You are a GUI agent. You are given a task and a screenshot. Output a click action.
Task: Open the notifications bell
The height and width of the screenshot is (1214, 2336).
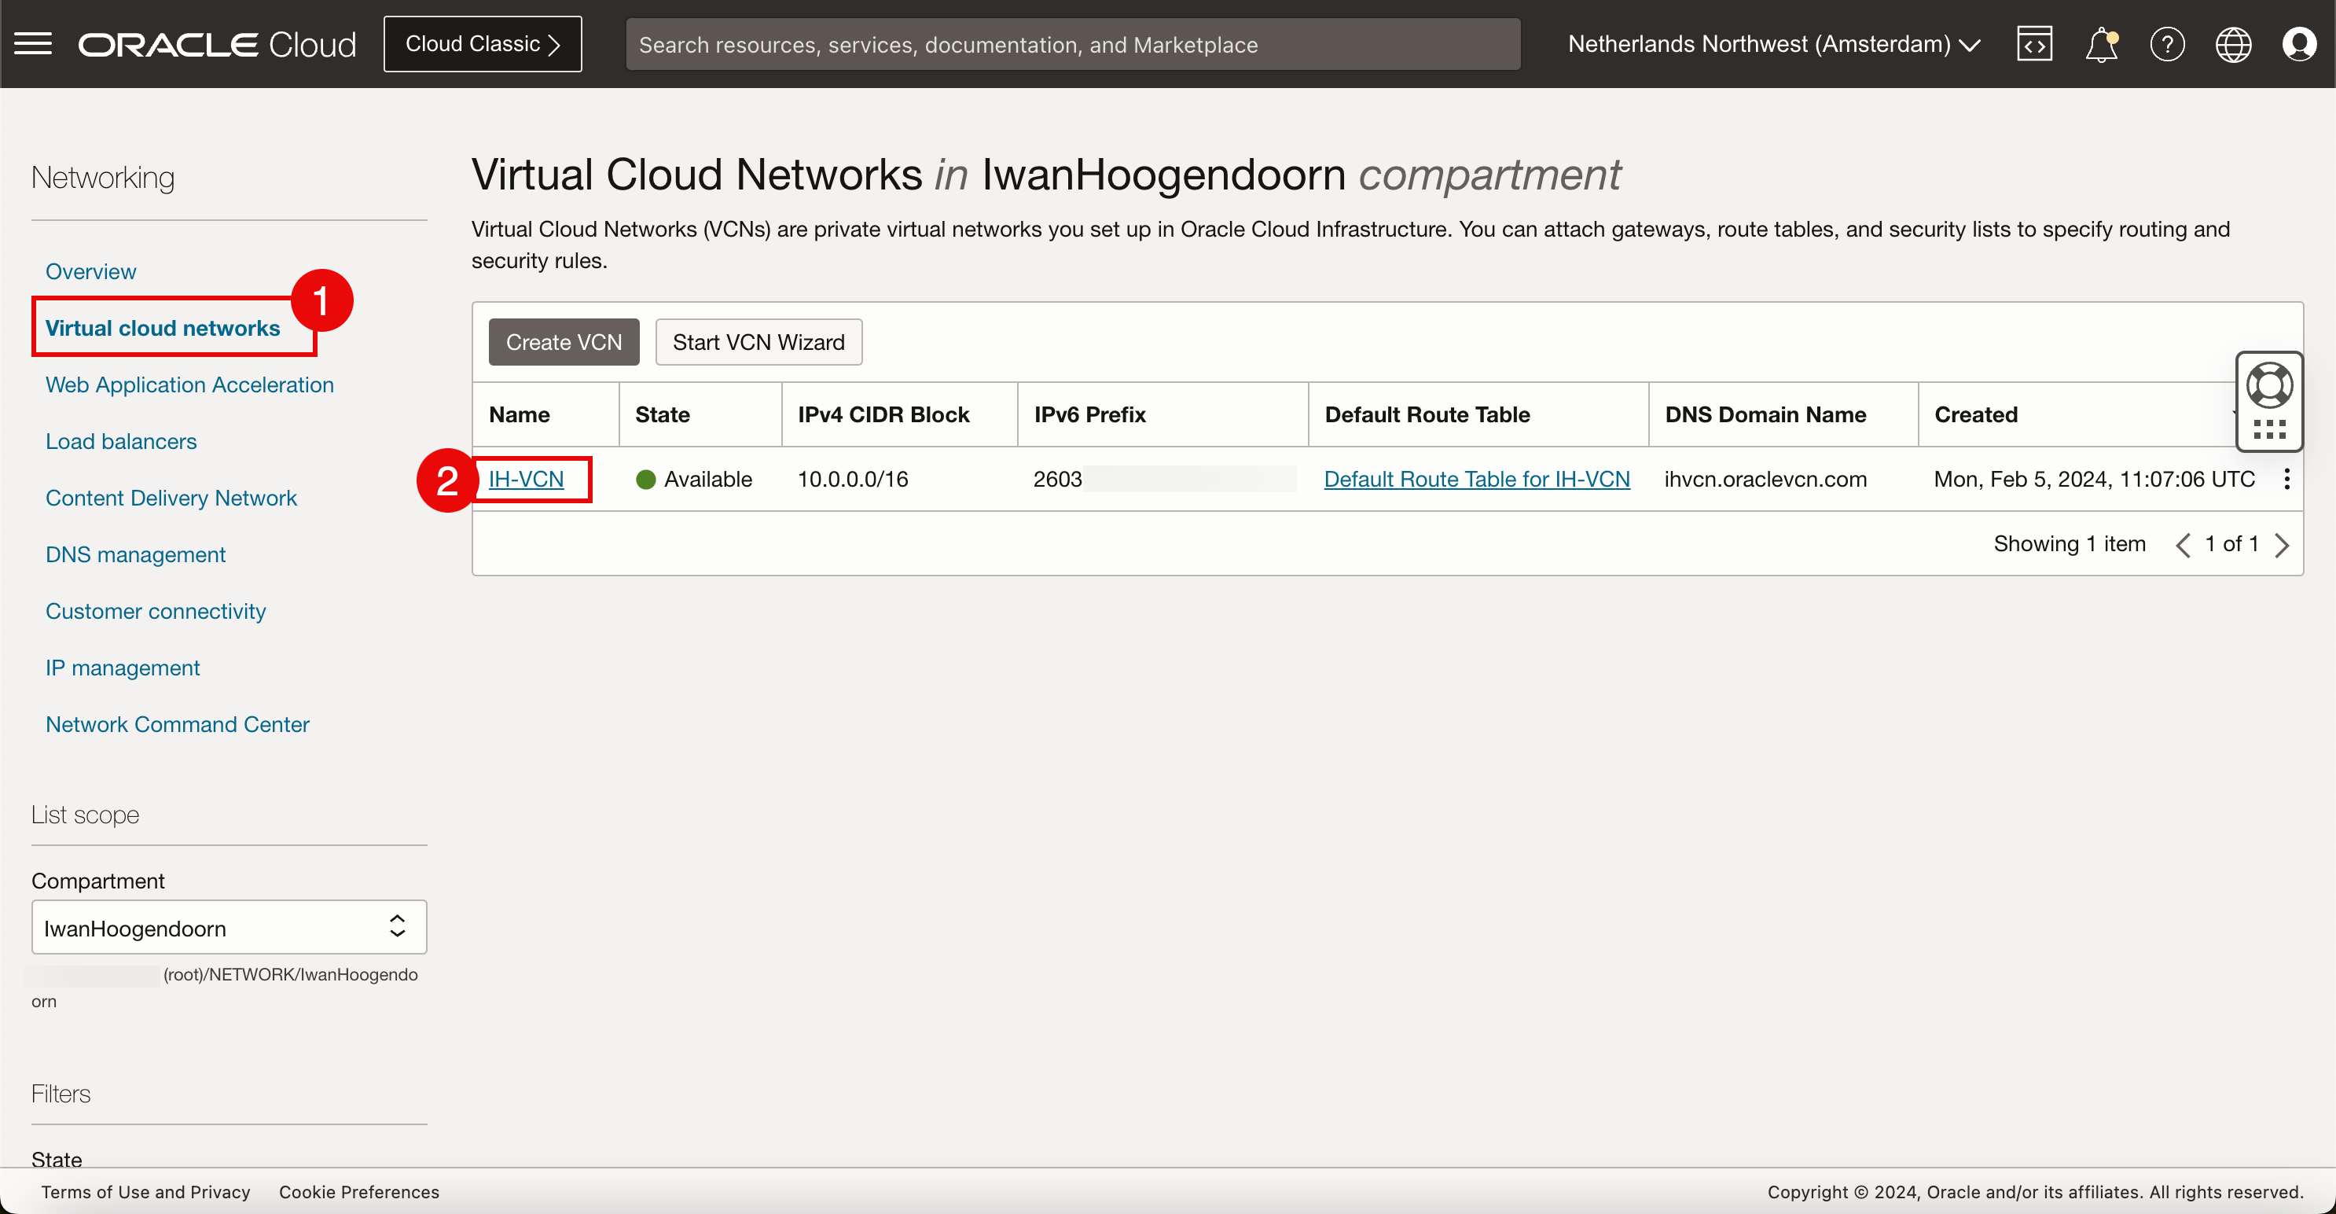[2100, 43]
